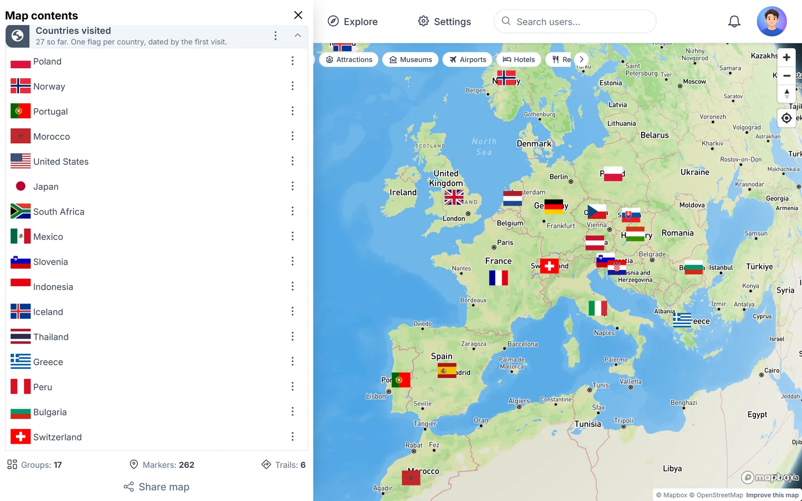
Task: Click the globe icon of Countries visited
Action: [18, 36]
